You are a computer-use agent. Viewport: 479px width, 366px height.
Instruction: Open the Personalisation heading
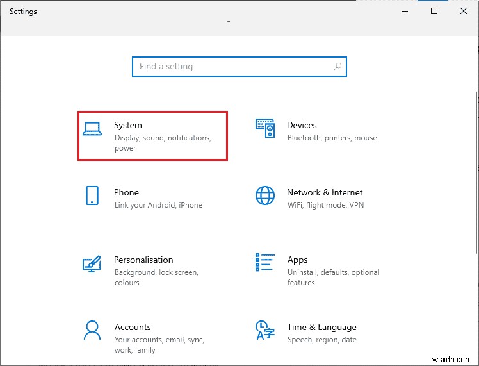pos(143,260)
